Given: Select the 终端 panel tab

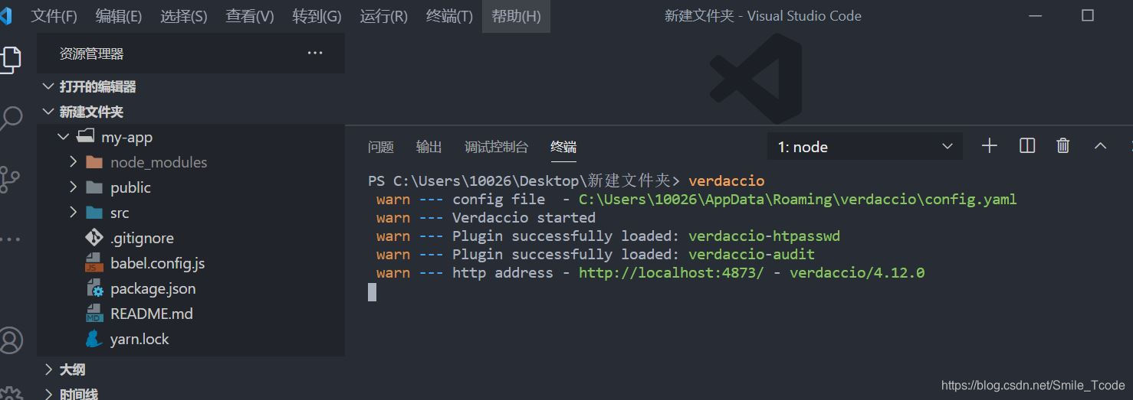Looking at the screenshot, I should pyautogui.click(x=563, y=147).
